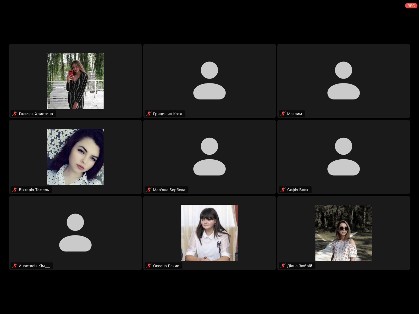This screenshot has width=419, height=314.
Task: Open Вікторія Тофель's profile photo
Action: pyautogui.click(x=75, y=157)
